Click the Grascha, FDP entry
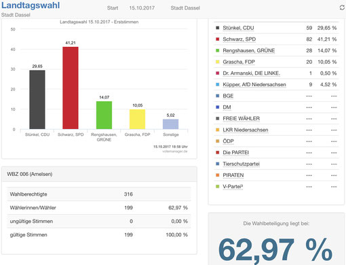This screenshot has height=265, width=346. click(x=239, y=62)
